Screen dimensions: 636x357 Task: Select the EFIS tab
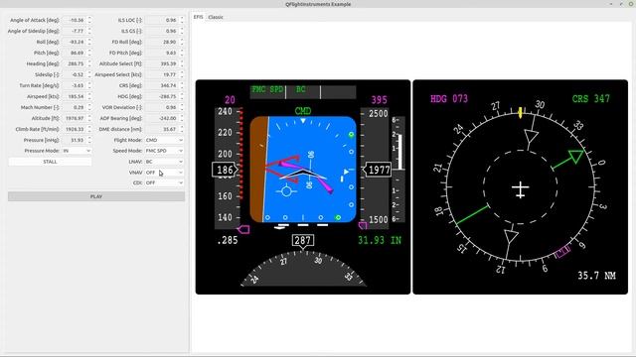[x=198, y=17]
